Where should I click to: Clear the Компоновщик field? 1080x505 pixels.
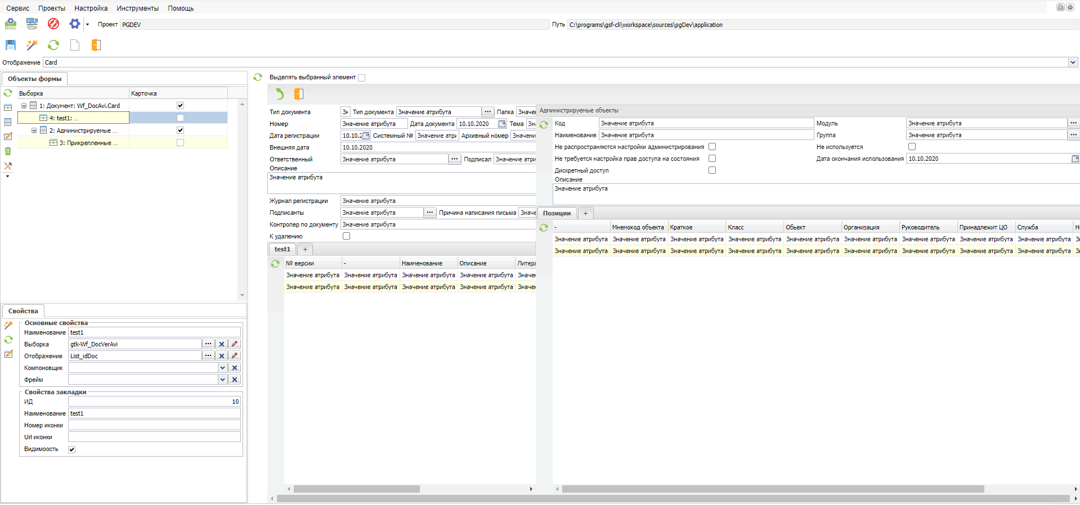coord(235,368)
